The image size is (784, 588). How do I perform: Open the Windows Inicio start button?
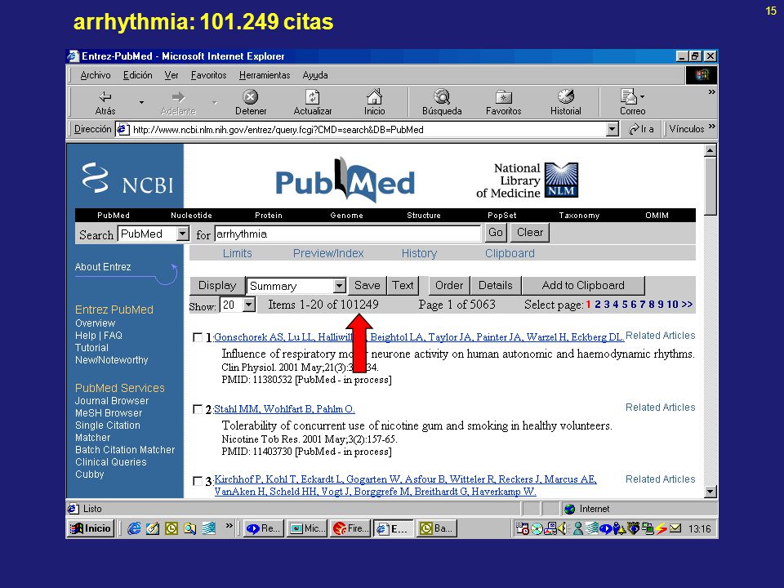pos(91,528)
